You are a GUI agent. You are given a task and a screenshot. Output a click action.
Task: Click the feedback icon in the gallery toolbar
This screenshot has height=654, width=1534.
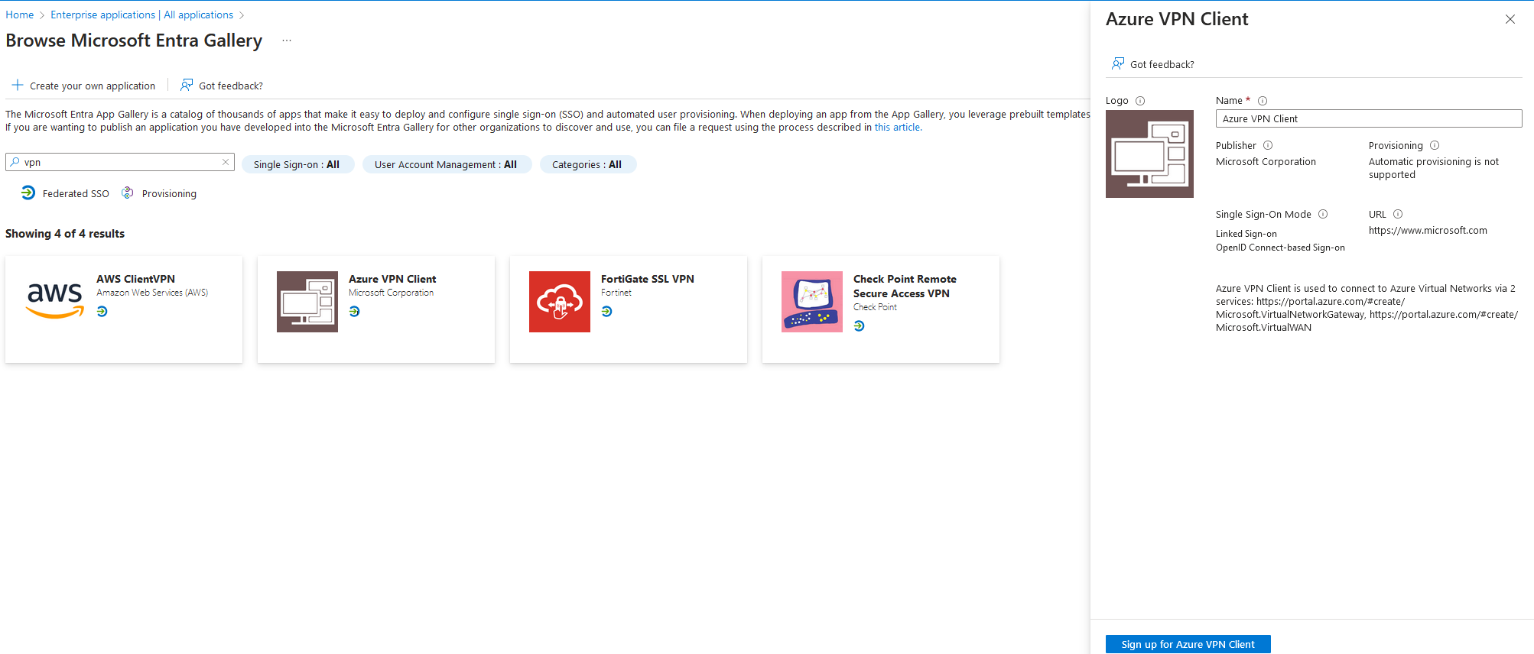[187, 85]
